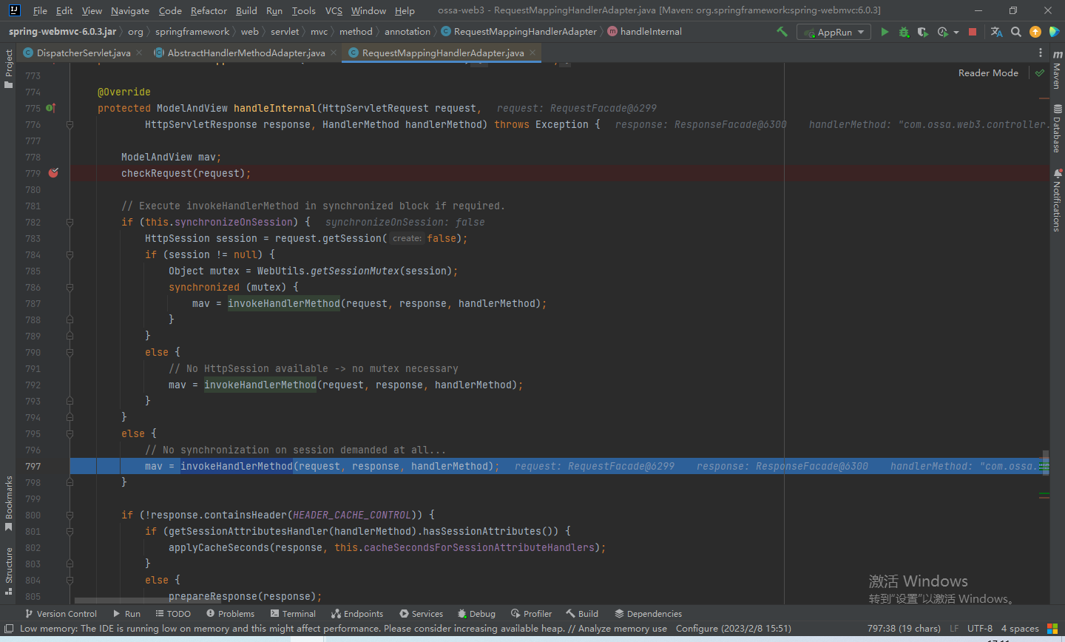This screenshot has width=1065, height=642.
Task: Click the override gutter icon on line 775
Action: (50, 108)
